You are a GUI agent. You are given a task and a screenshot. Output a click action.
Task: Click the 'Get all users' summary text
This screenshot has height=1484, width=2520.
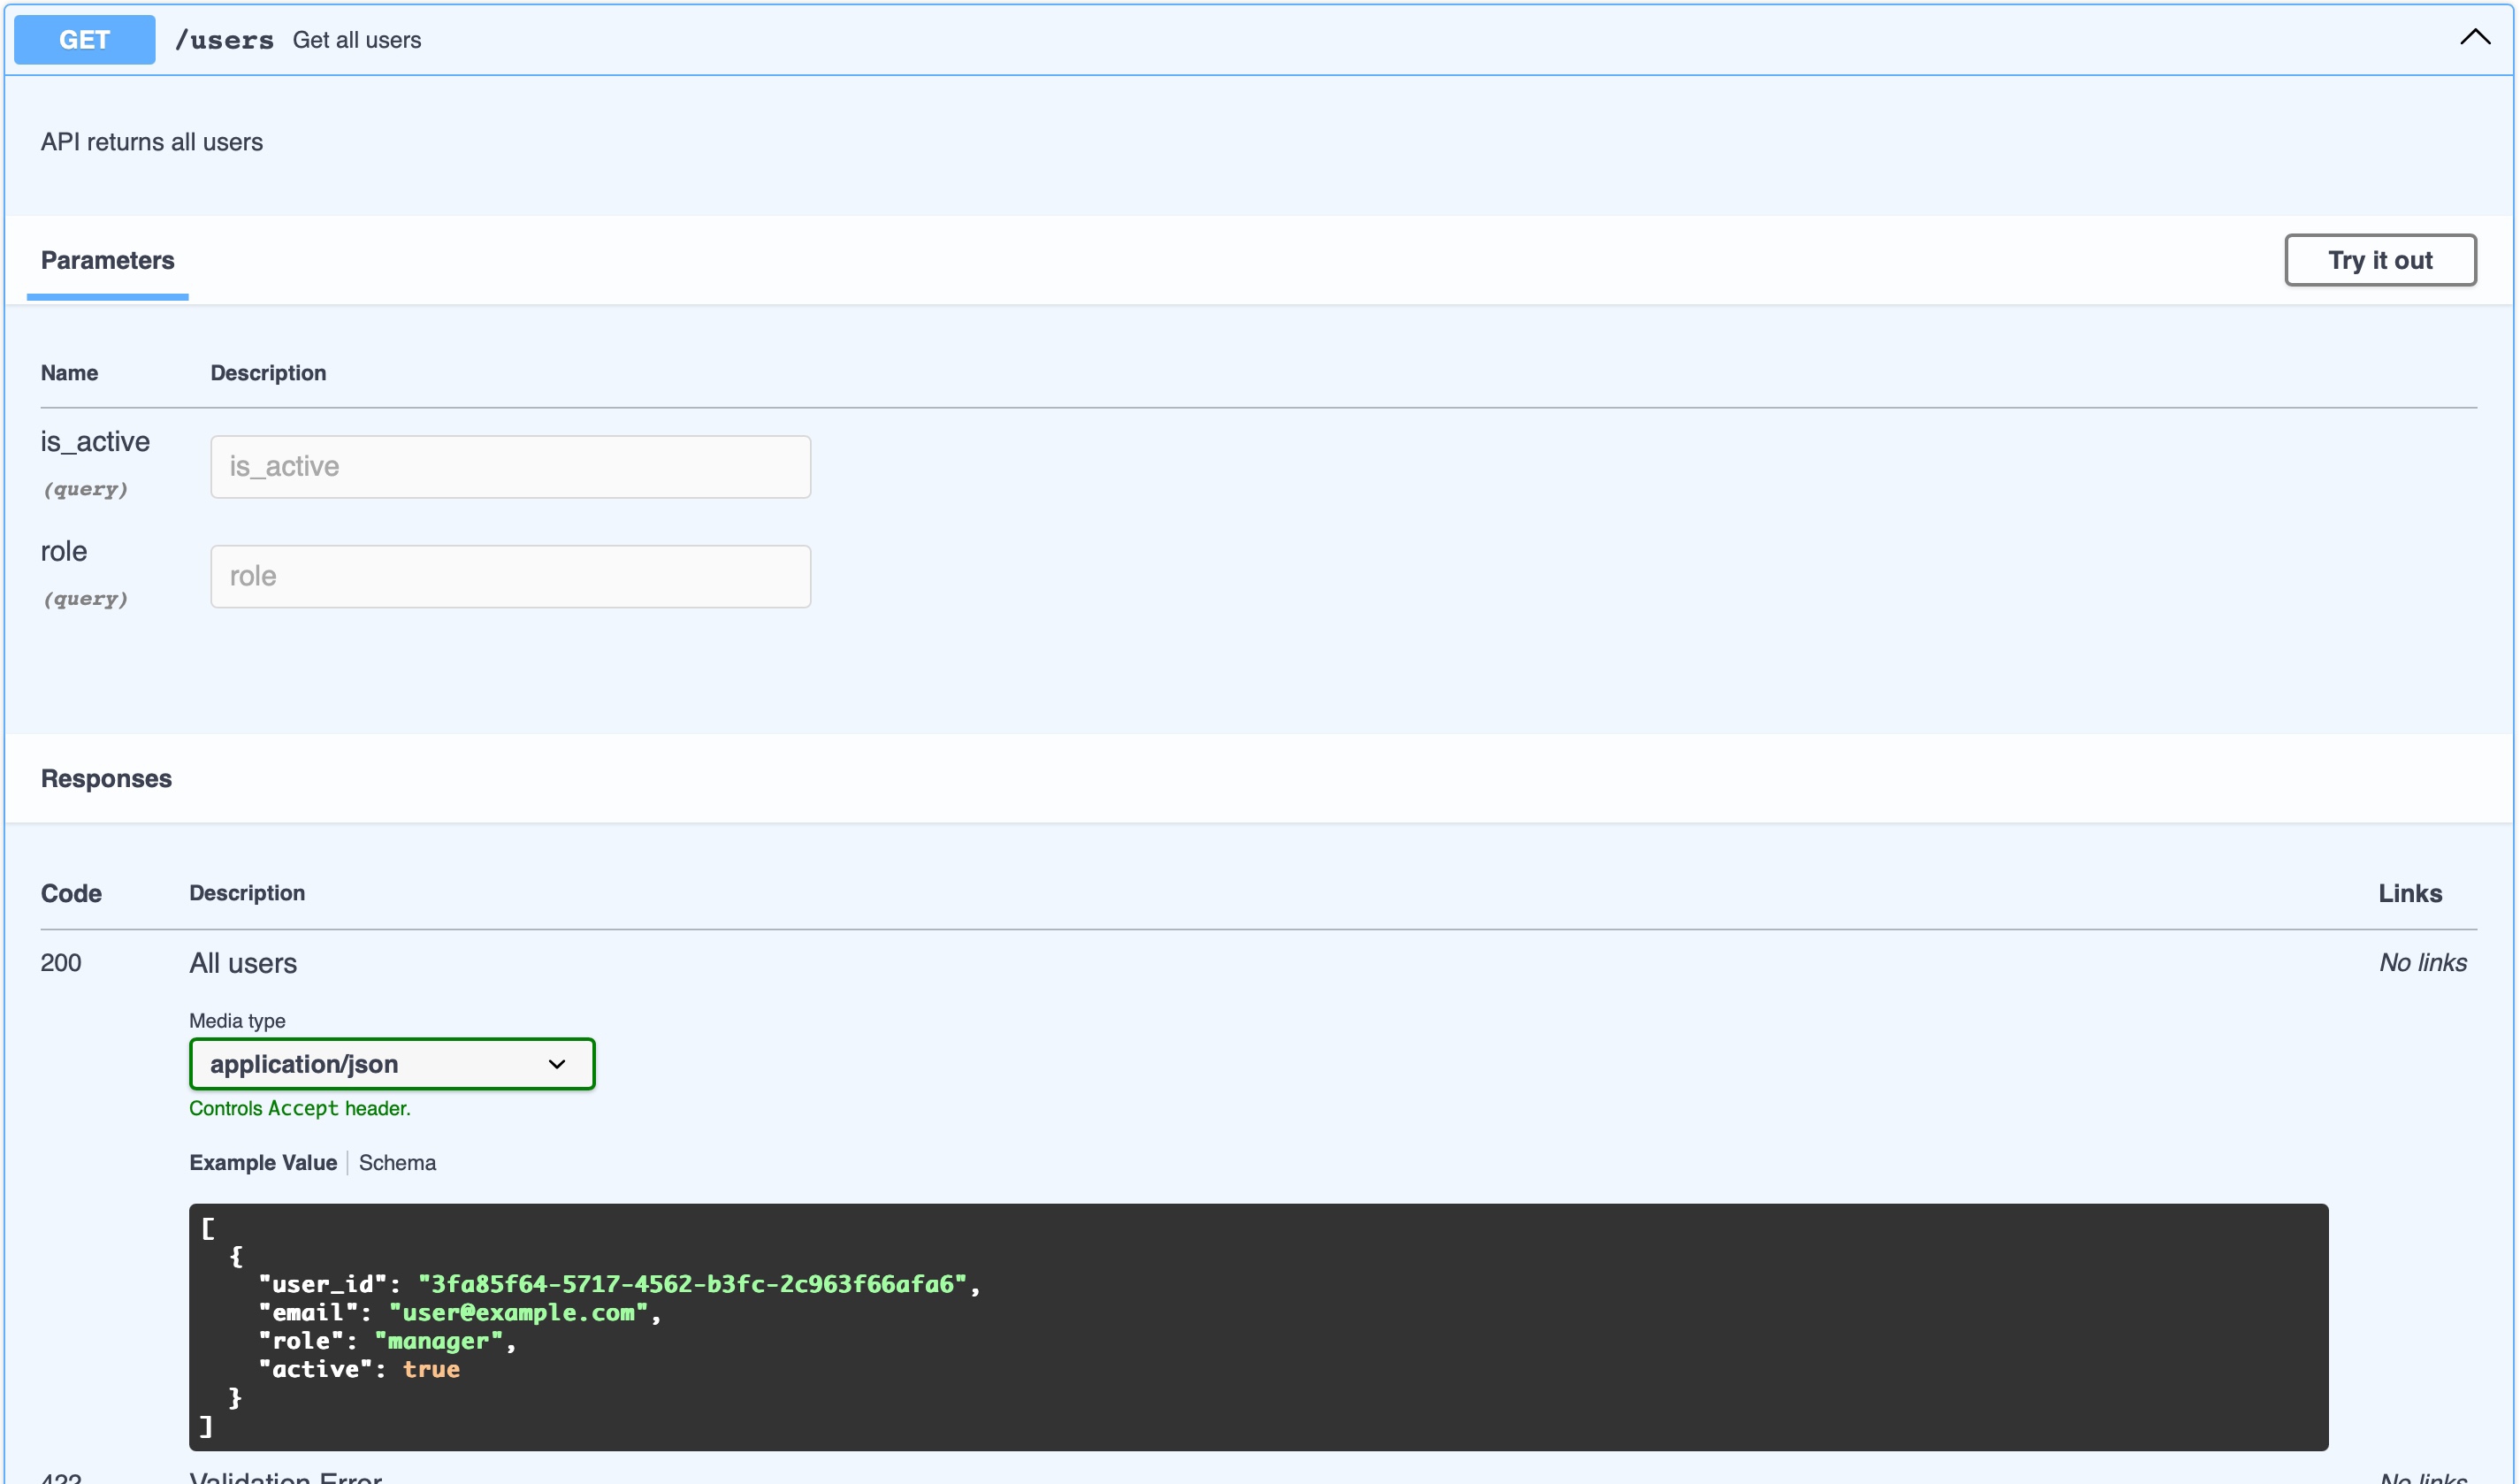(x=357, y=40)
